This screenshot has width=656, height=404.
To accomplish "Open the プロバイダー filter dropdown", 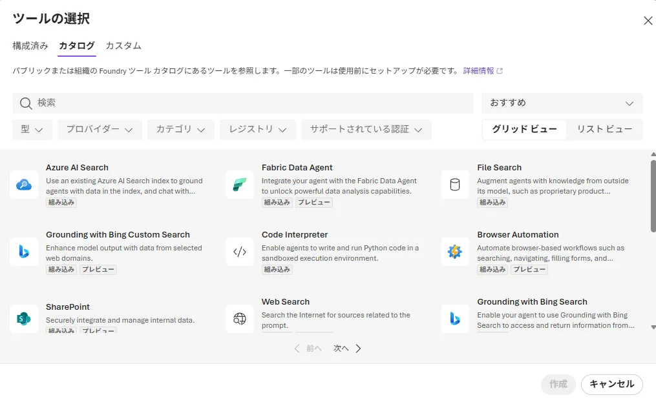I will tap(100, 130).
